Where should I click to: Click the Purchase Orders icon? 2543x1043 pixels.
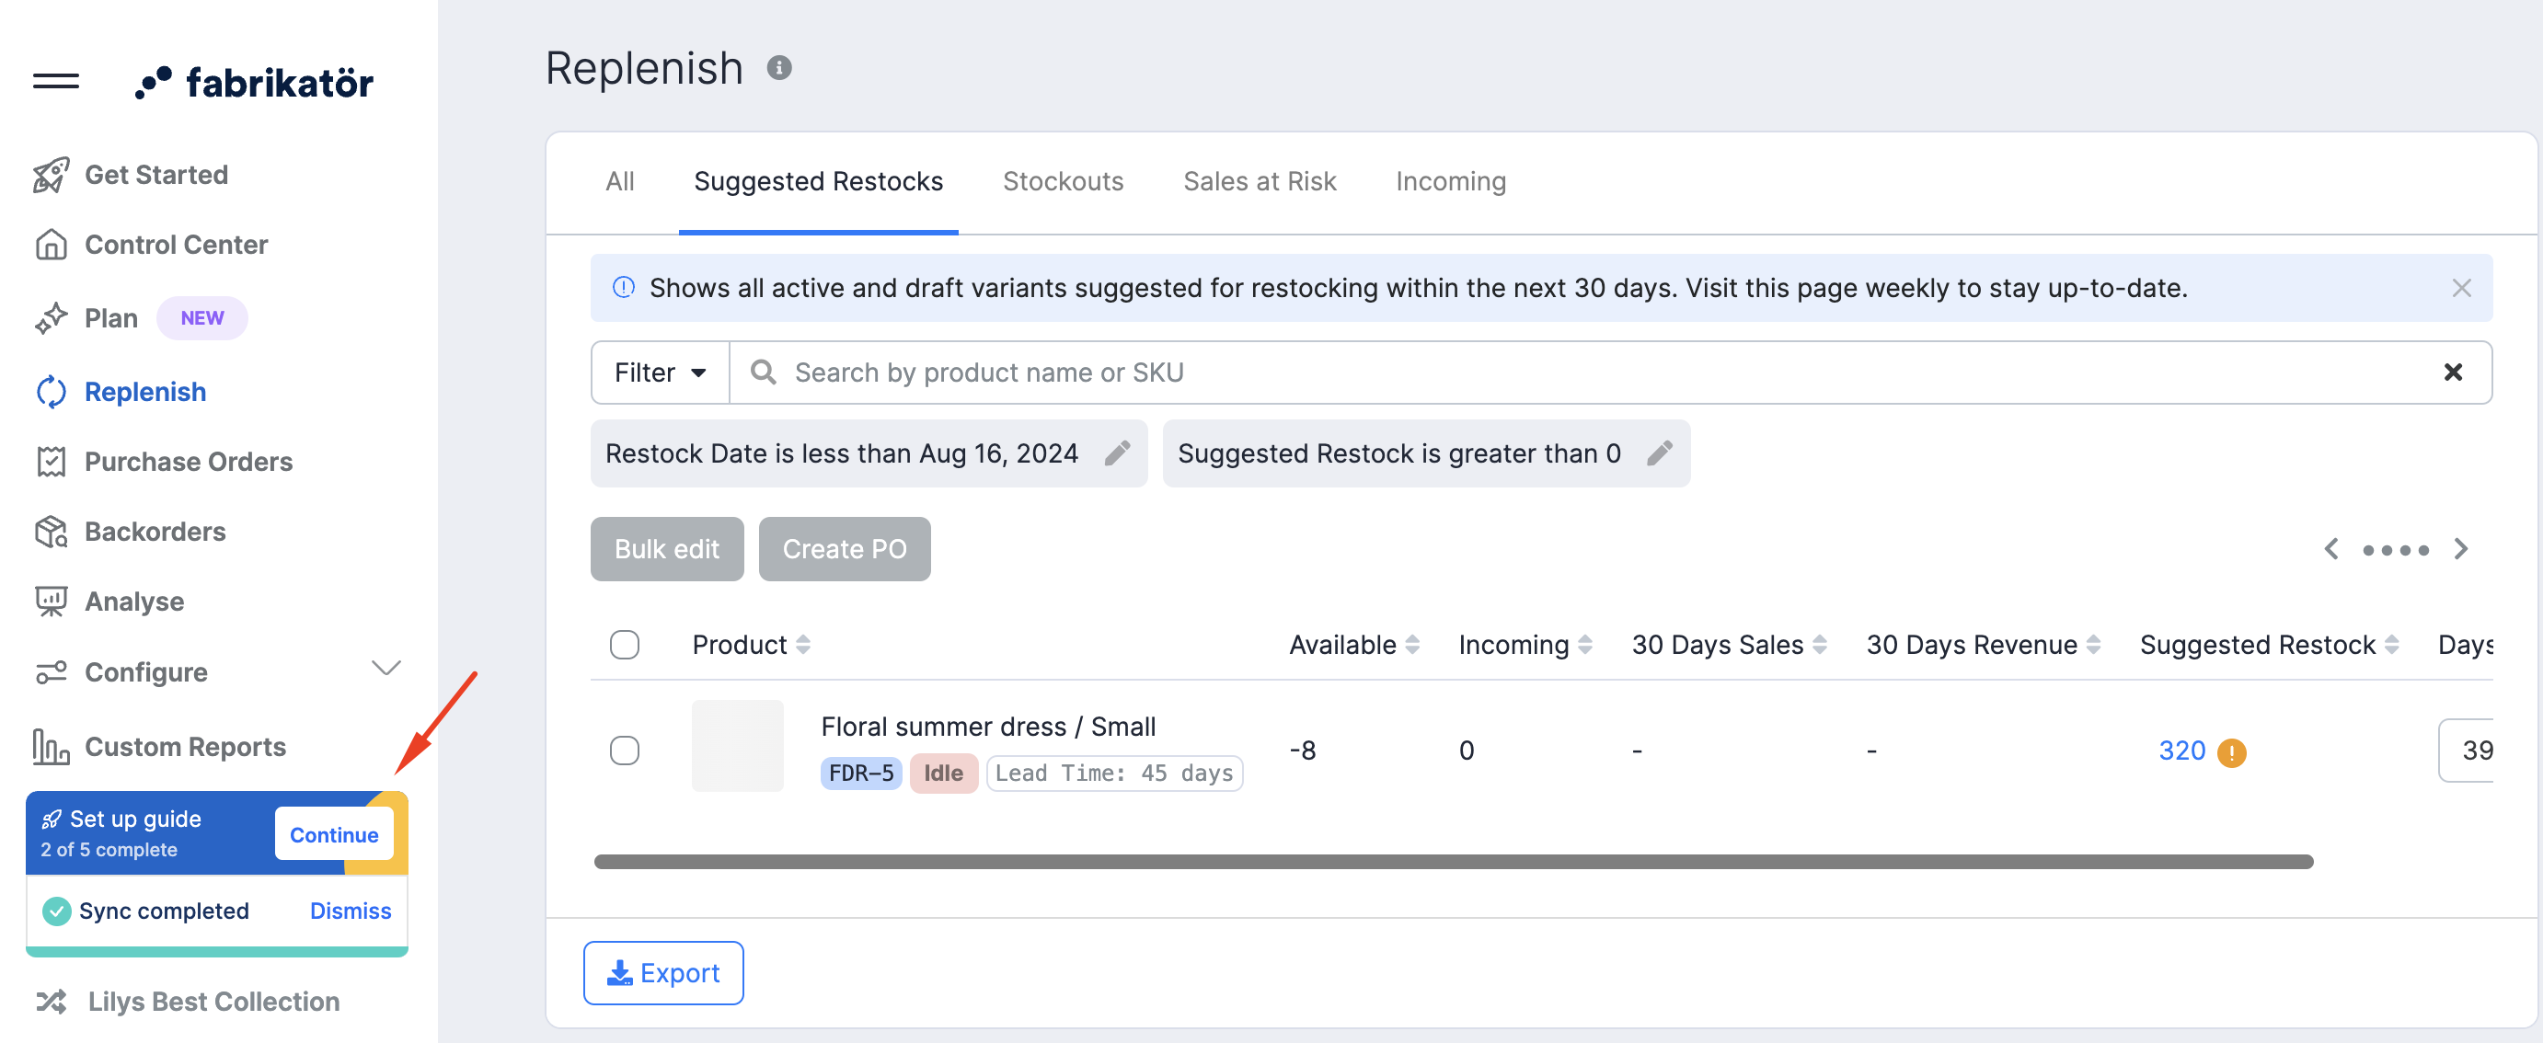52,461
